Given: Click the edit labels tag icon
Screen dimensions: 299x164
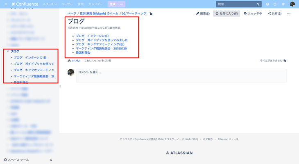Looking at the screenshot, I should point(285,61).
